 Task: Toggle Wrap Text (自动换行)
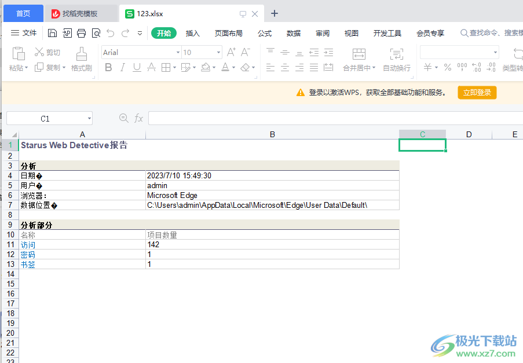pos(397,60)
